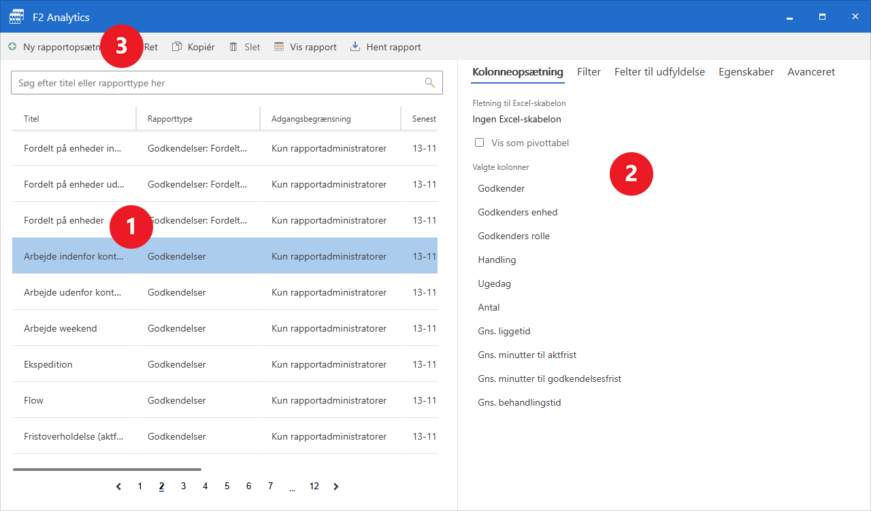Select the Egenskaber tab
Image resolution: width=871 pixels, height=511 pixels.
[x=746, y=72]
